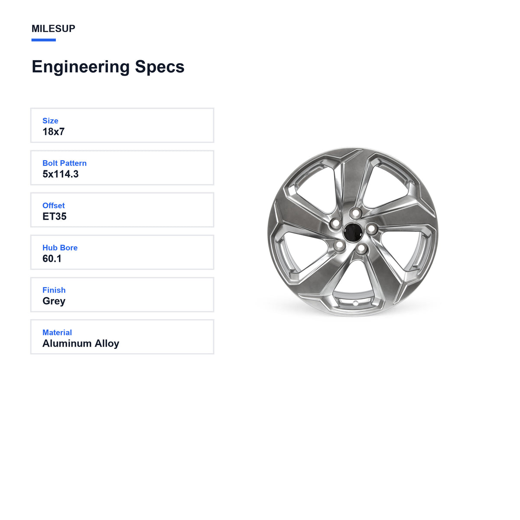Click the Offset label
Viewport: 520px width, 520px height.
coord(54,205)
